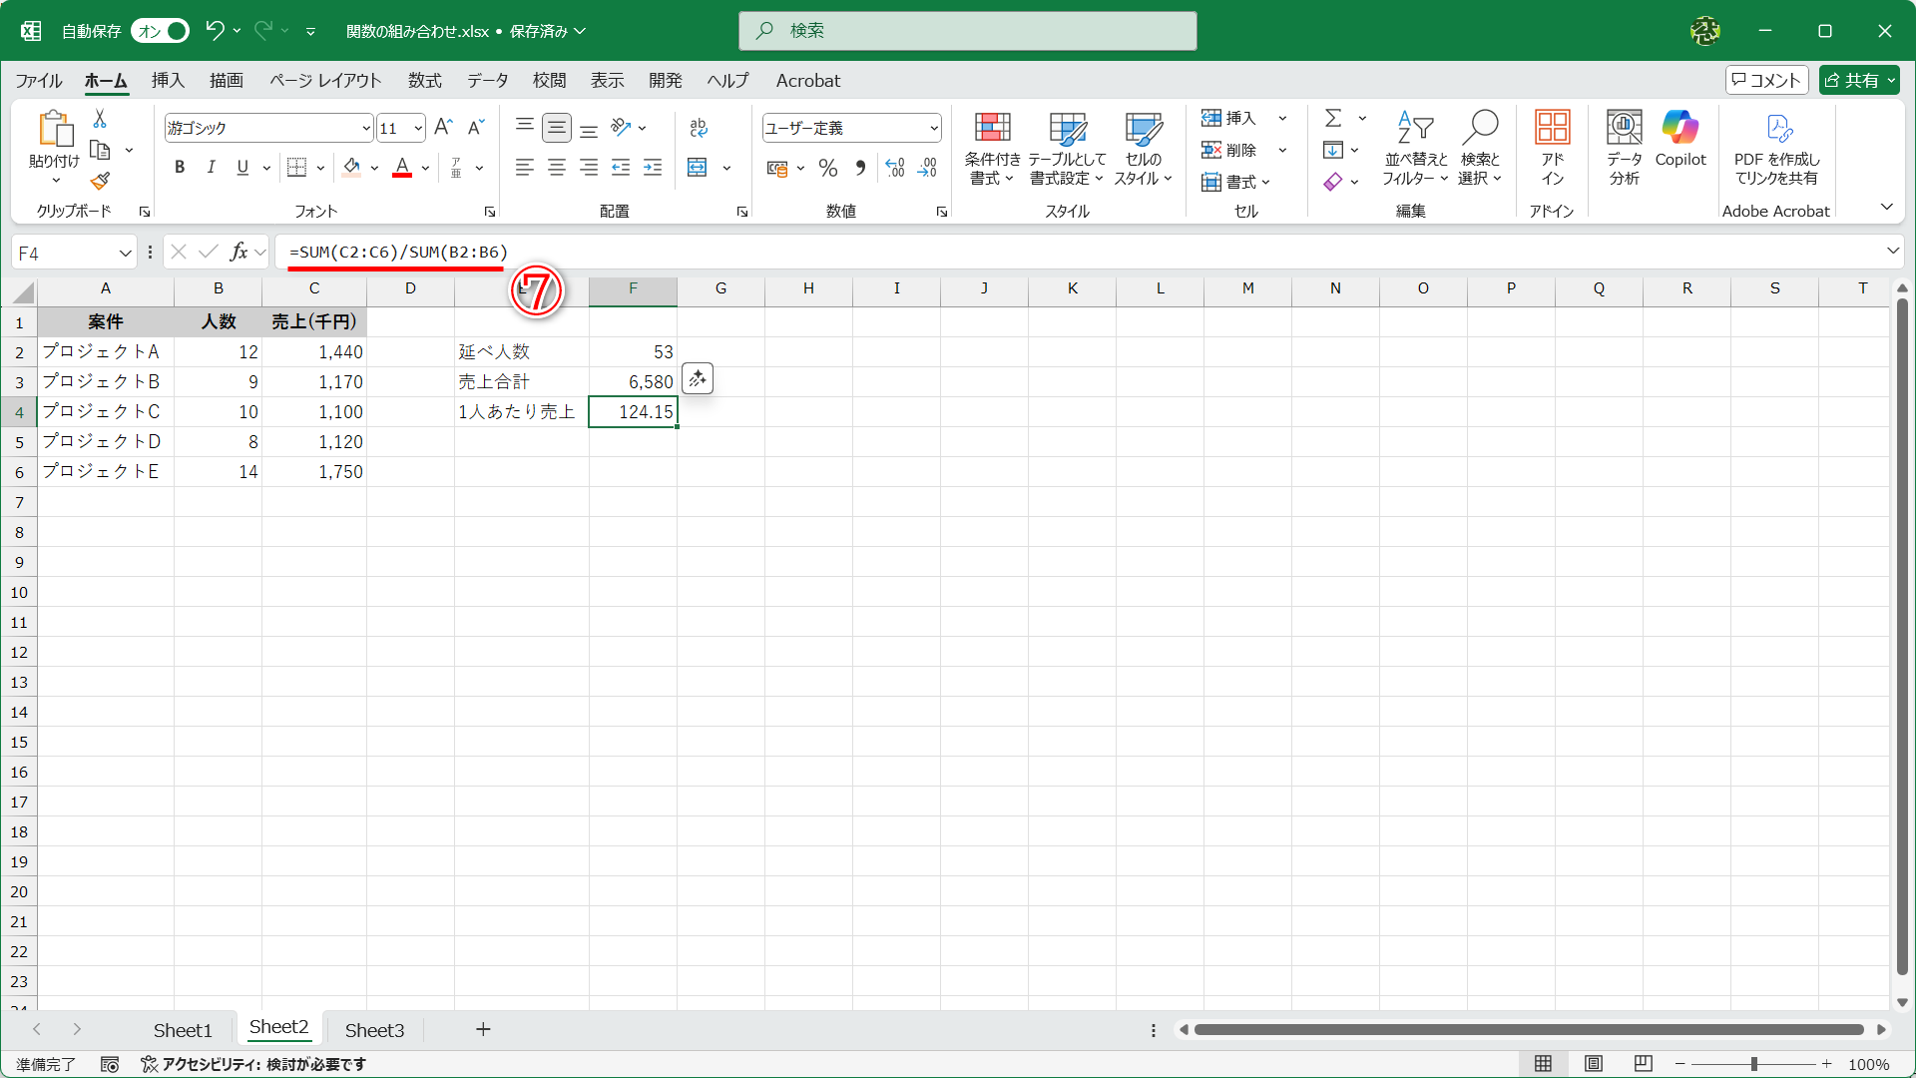Click the Merge and Center icon

click(x=698, y=168)
